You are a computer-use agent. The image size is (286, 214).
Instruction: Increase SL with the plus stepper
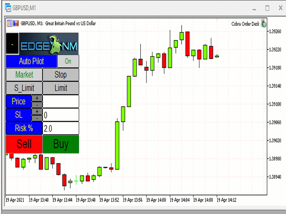click(37, 111)
